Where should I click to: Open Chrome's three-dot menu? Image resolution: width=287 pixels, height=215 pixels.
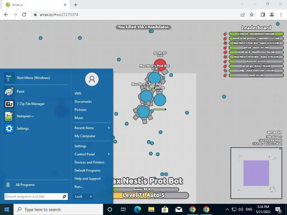click(x=281, y=15)
